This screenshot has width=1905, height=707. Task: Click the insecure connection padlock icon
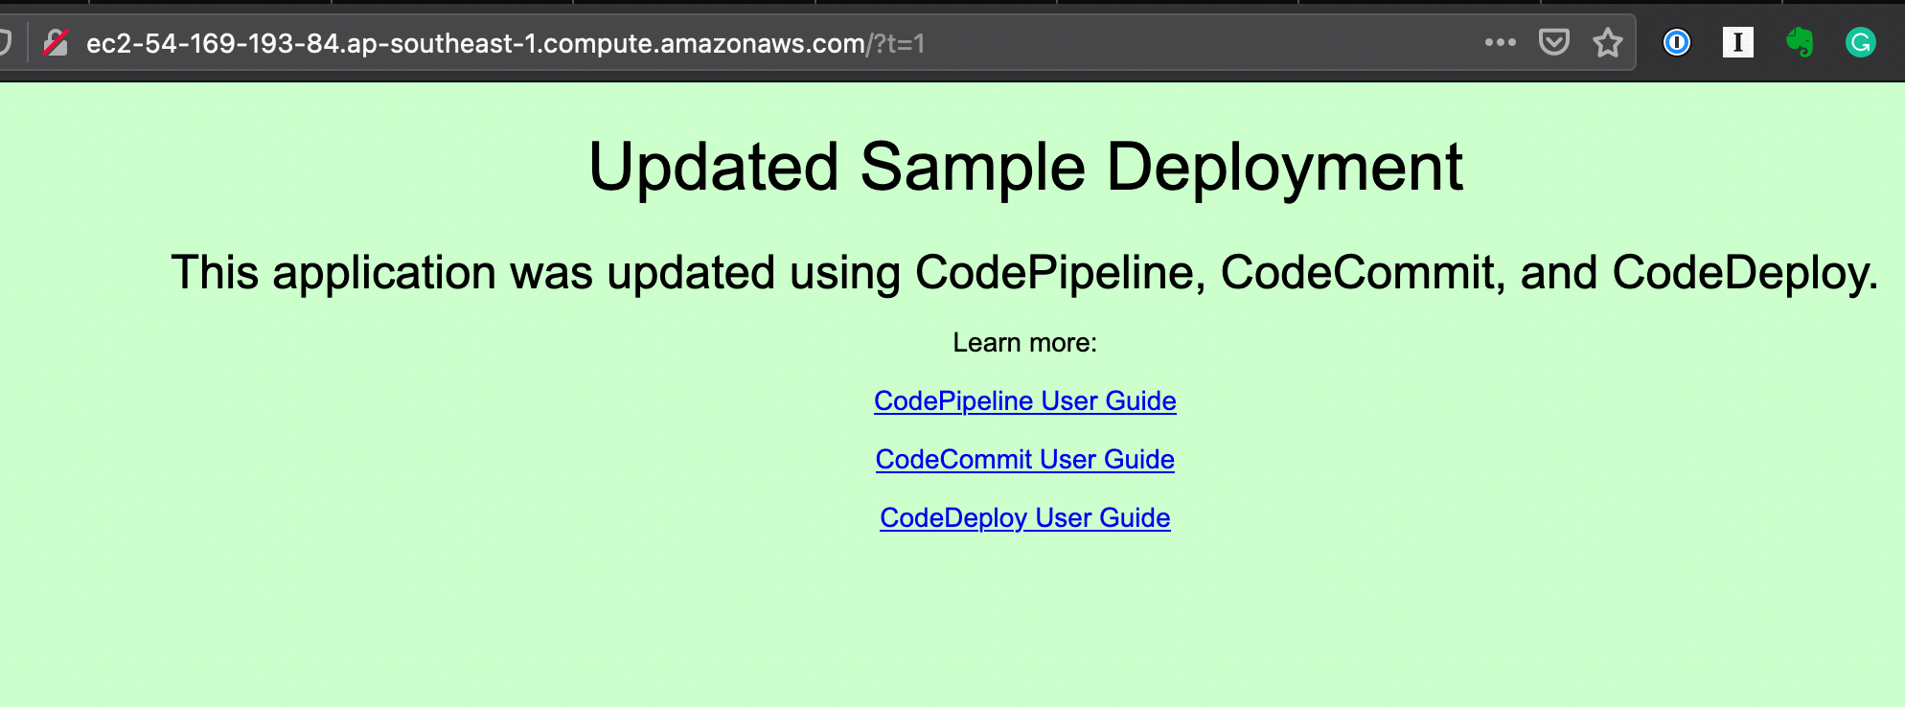pos(56,43)
